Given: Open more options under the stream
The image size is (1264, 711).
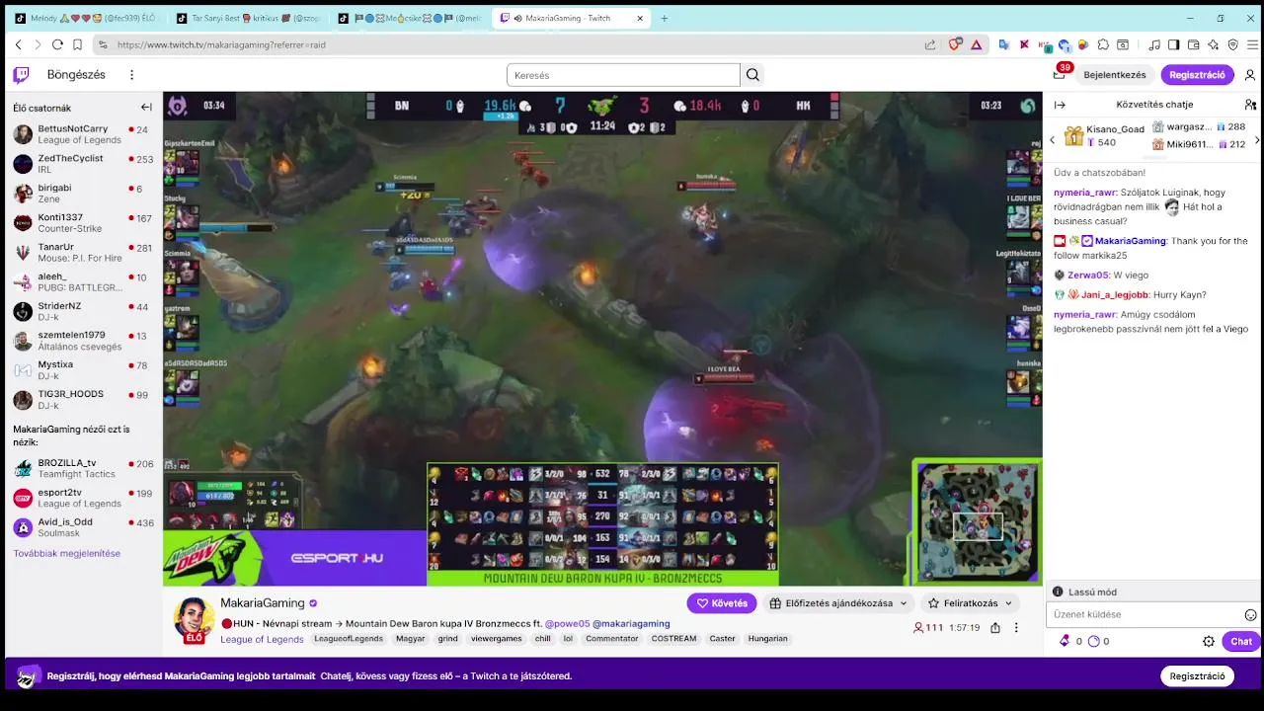Looking at the screenshot, I should pos(1016,627).
